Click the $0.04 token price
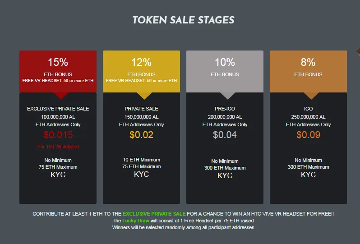The width and height of the screenshot is (360, 244). point(225,135)
